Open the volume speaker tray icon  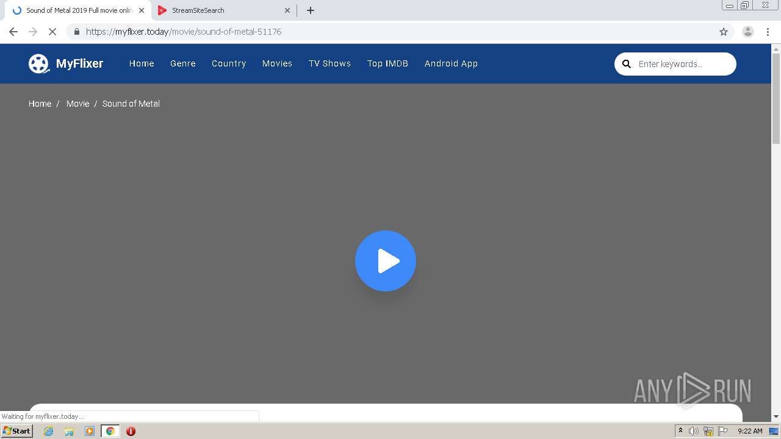pyautogui.click(x=694, y=431)
